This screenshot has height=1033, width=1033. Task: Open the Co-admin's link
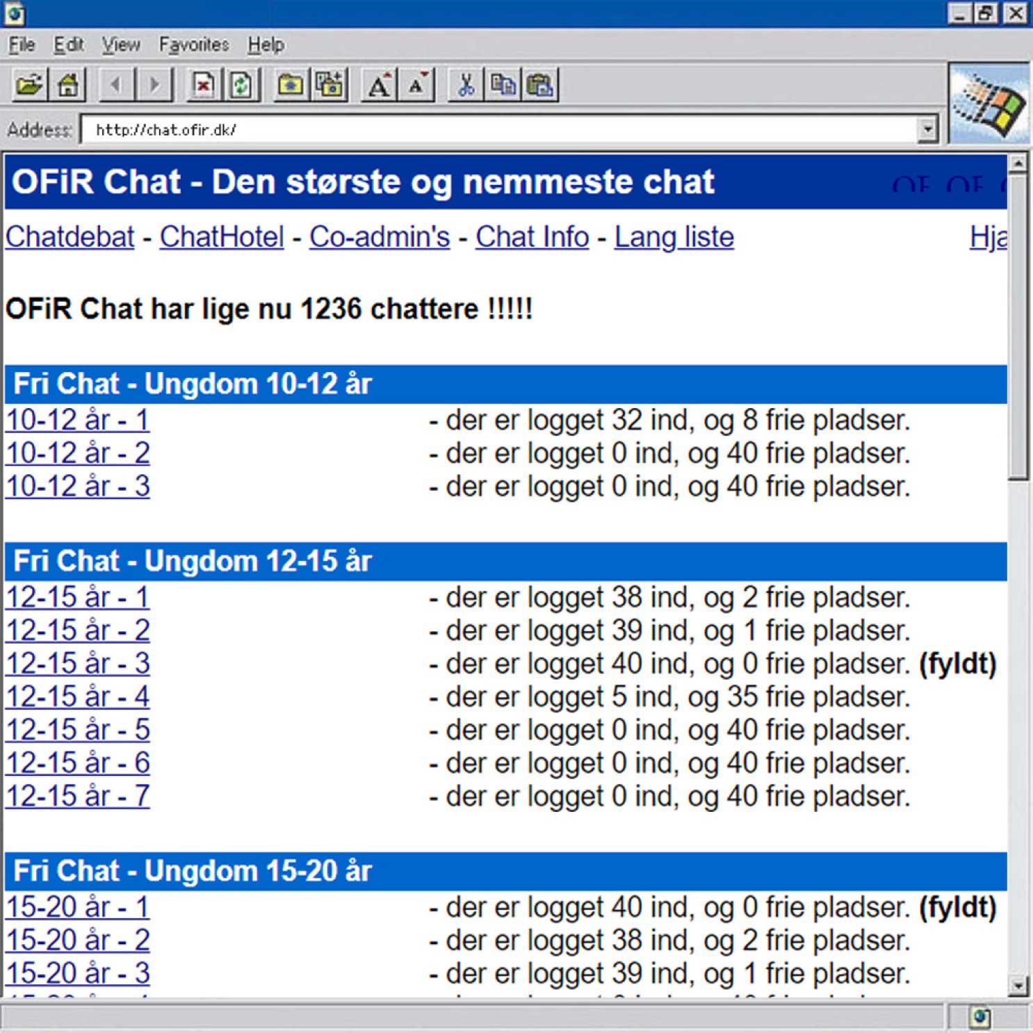380,237
